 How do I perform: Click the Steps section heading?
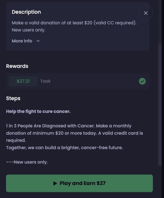coord(13,98)
